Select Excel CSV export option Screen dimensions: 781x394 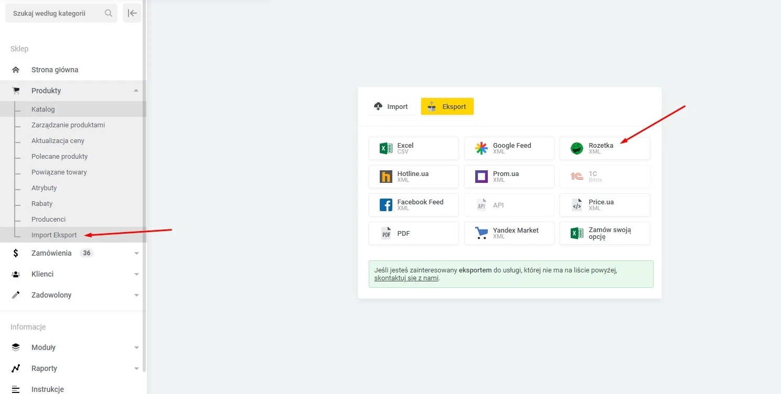click(x=413, y=148)
